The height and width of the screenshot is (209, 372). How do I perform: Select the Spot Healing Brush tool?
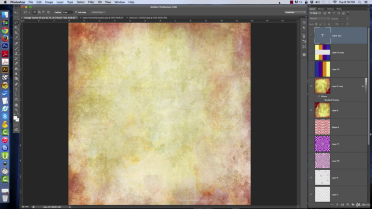[x=16, y=44]
